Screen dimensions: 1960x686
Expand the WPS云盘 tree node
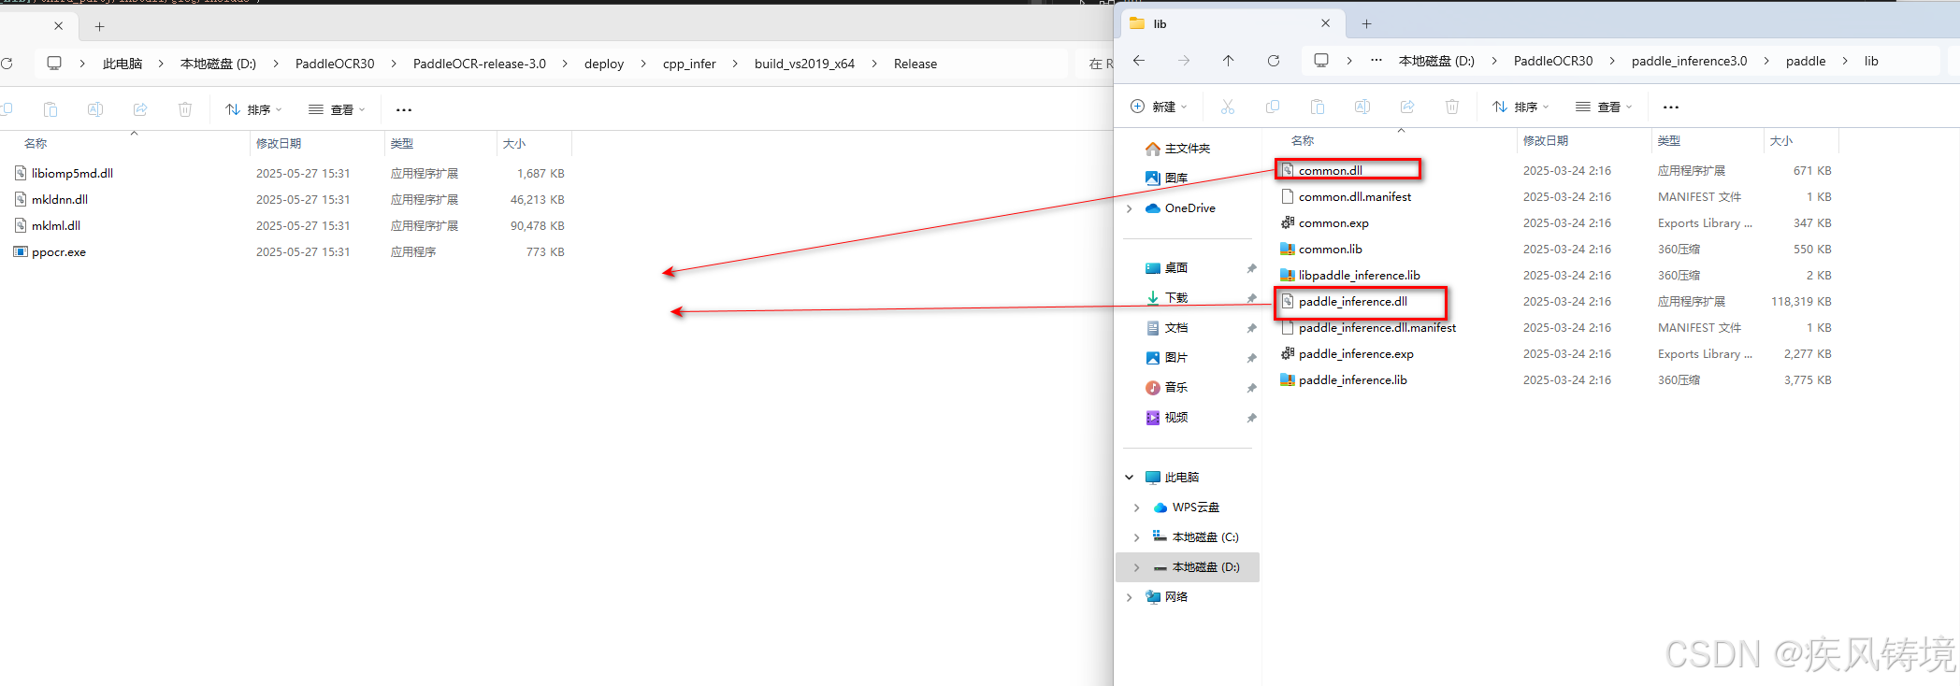tap(1137, 507)
